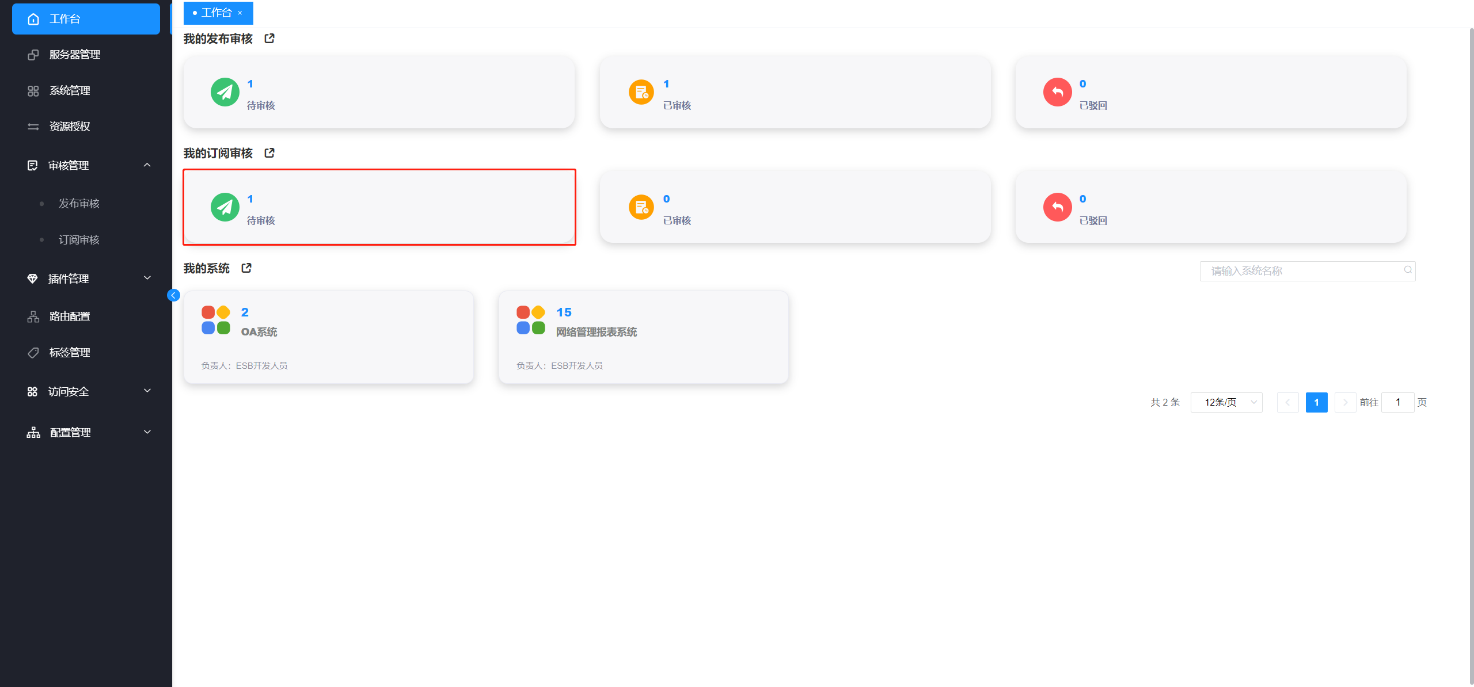Click the four-color app icon of OA系统
The image size is (1474, 687).
(x=216, y=320)
